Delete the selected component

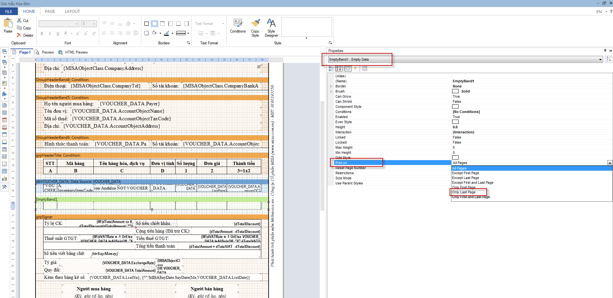(x=25, y=35)
